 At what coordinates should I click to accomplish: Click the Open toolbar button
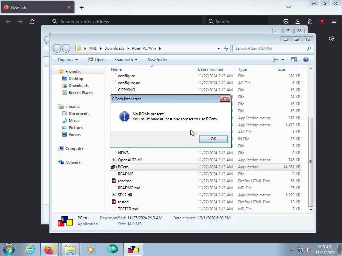(97, 60)
